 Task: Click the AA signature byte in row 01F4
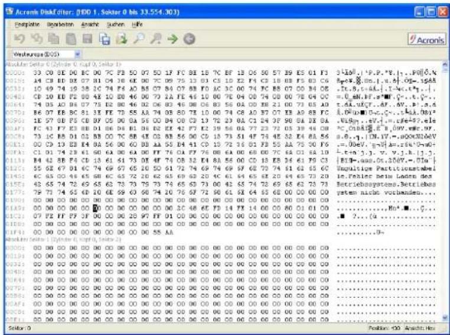tap(169, 232)
